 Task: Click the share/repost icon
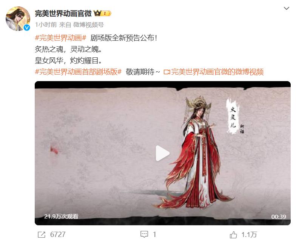42,234
